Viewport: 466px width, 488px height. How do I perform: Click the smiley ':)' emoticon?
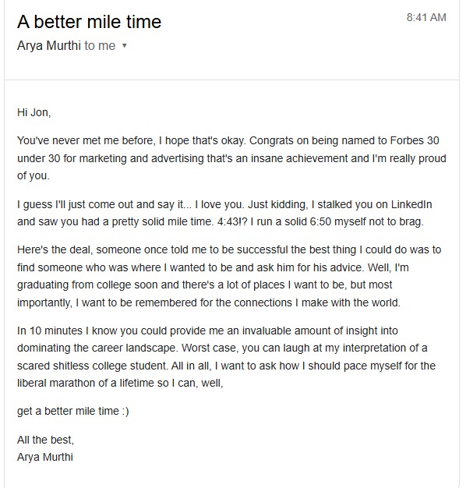pos(125,412)
